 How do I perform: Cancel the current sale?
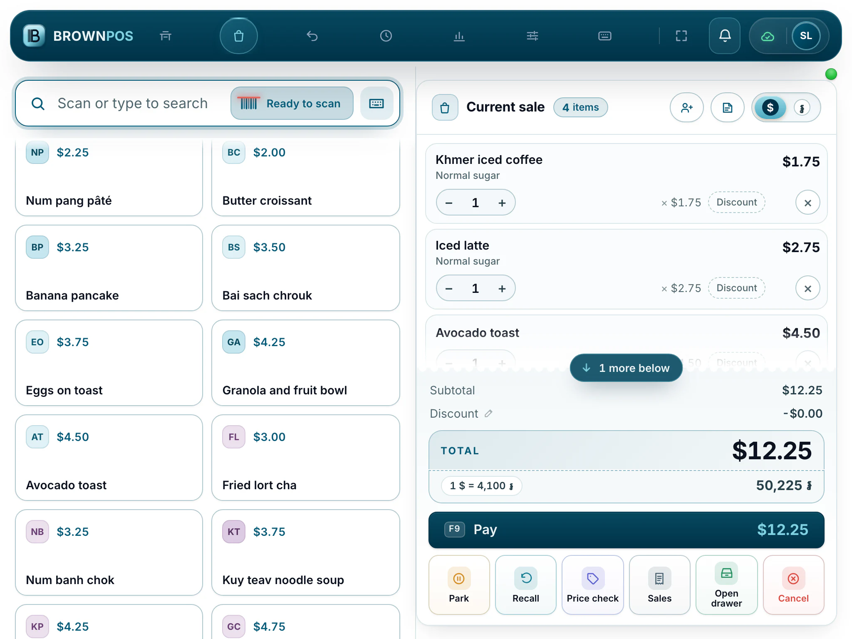(x=793, y=585)
